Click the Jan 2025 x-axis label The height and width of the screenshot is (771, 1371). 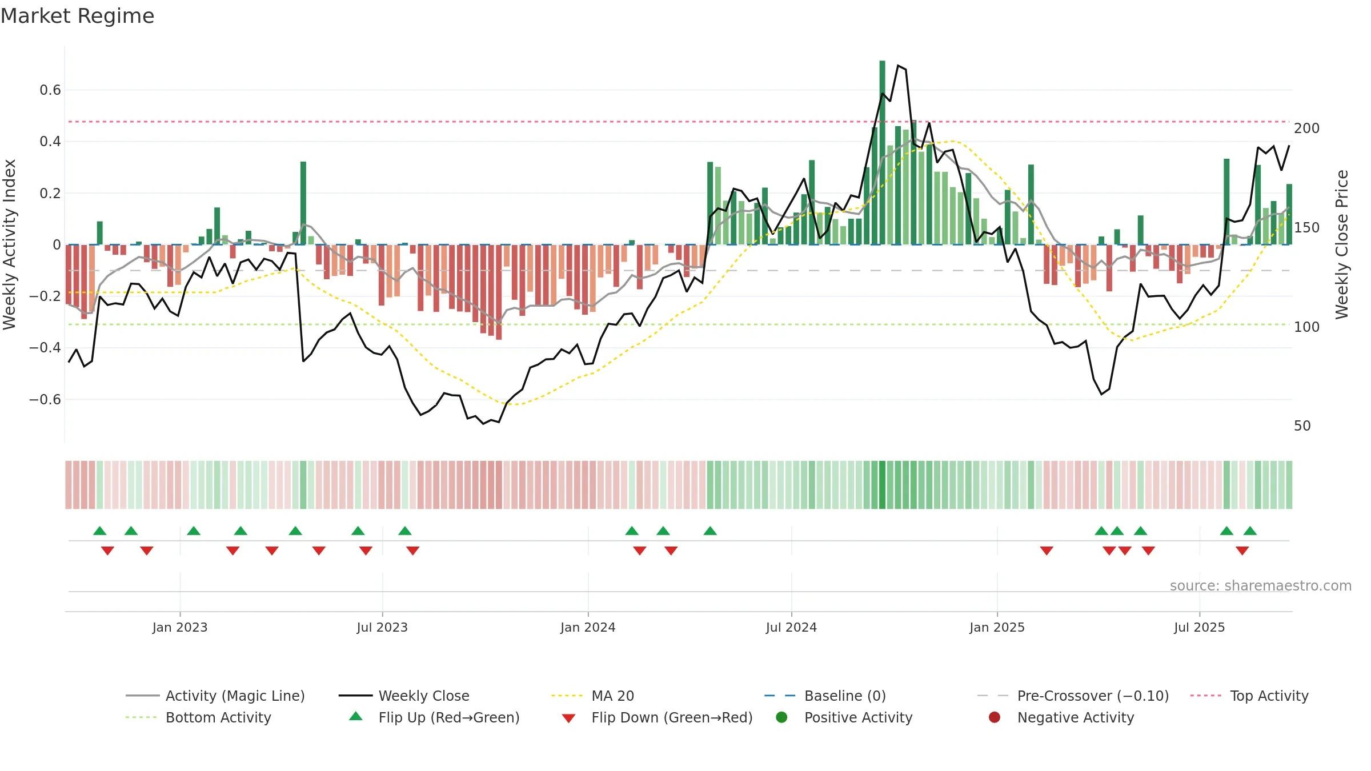click(997, 627)
